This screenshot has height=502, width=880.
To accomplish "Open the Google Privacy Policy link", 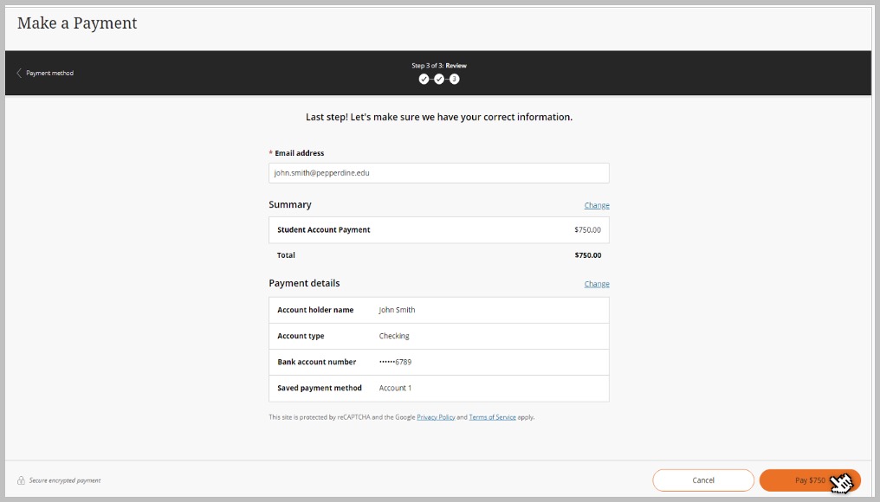I will [x=436, y=417].
